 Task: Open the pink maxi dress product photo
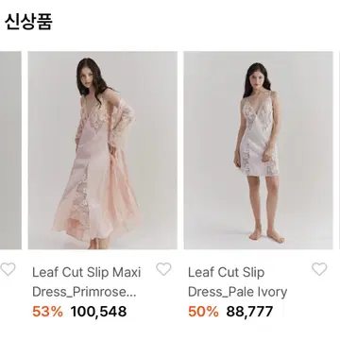coord(103,150)
